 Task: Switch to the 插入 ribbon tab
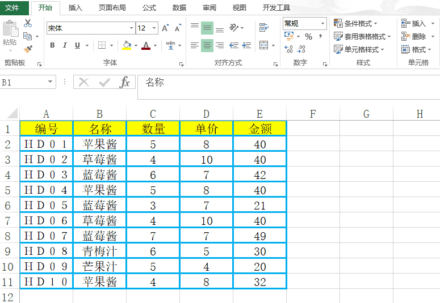tap(75, 7)
